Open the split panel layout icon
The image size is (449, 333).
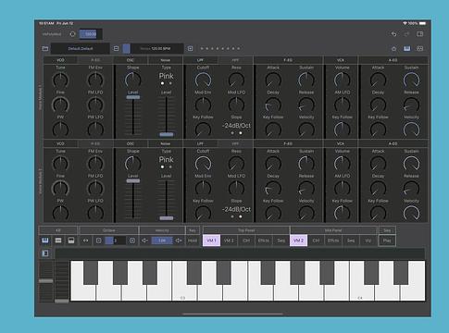pyautogui.click(x=420, y=34)
